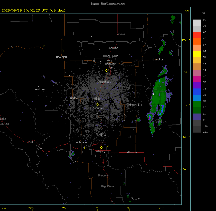
Task: Select the ThreeHills label on the map
Action: click(x=135, y=105)
